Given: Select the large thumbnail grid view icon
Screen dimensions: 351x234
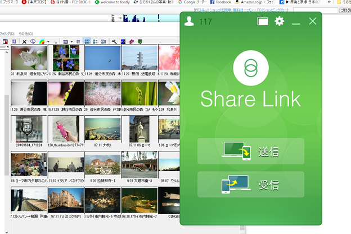Looking at the screenshot, I should point(87,42).
